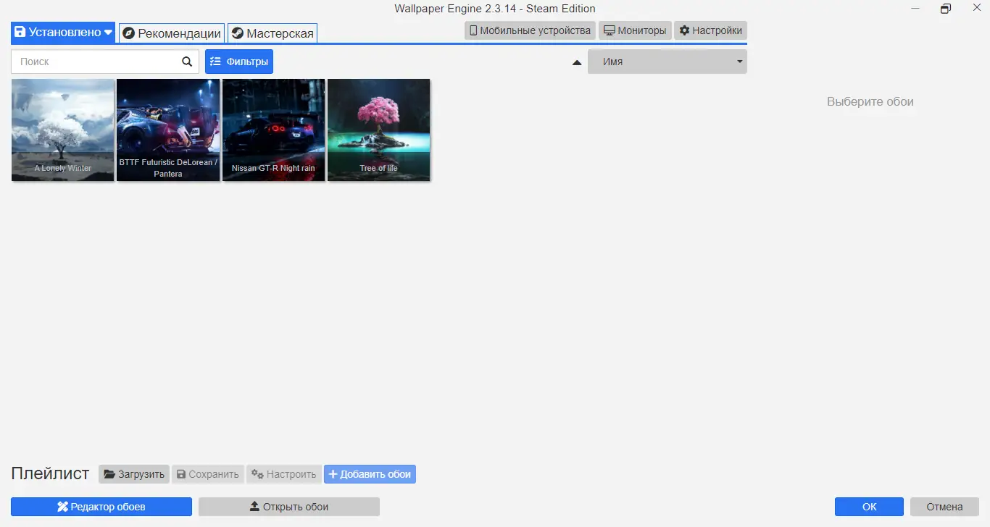The width and height of the screenshot is (990, 527).
Task: Open the Мониторы panel
Action: click(635, 30)
